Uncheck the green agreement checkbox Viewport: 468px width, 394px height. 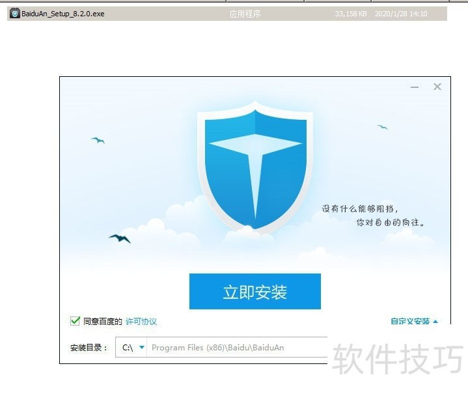[75, 321]
